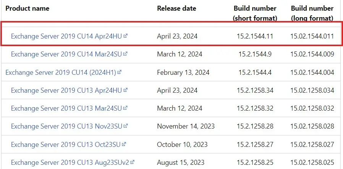The image size is (343, 169).
Task: Click long format build 15.02.1258.034 cell
Action: 312,90
